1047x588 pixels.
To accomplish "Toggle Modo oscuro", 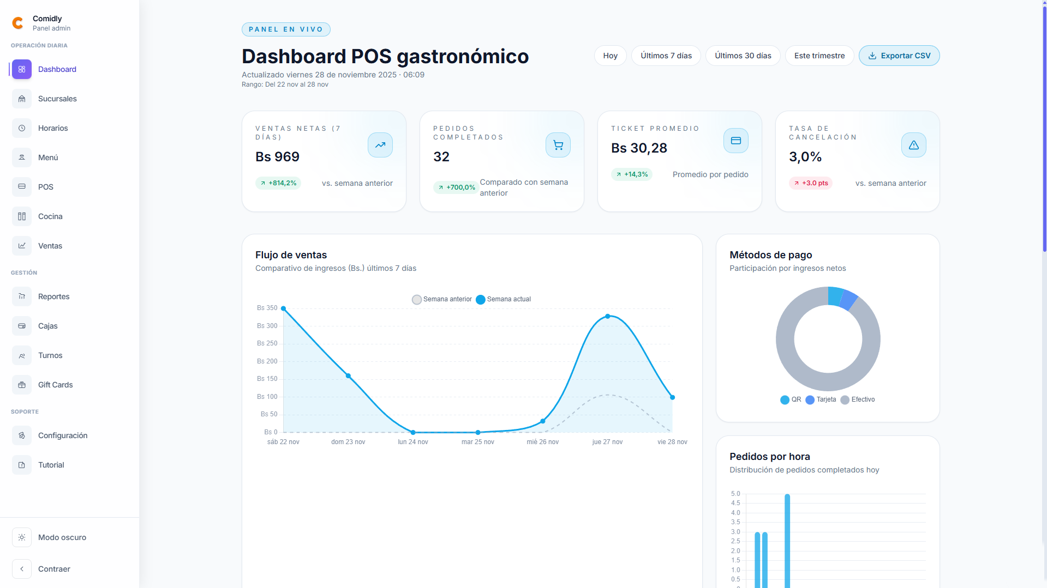I will click(x=62, y=537).
